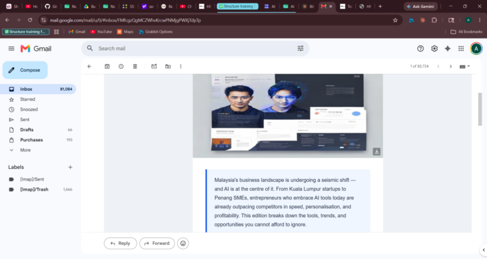Viewport: 487px width, 259px height.
Task: Expand the More item in sidebar
Action: [25, 150]
